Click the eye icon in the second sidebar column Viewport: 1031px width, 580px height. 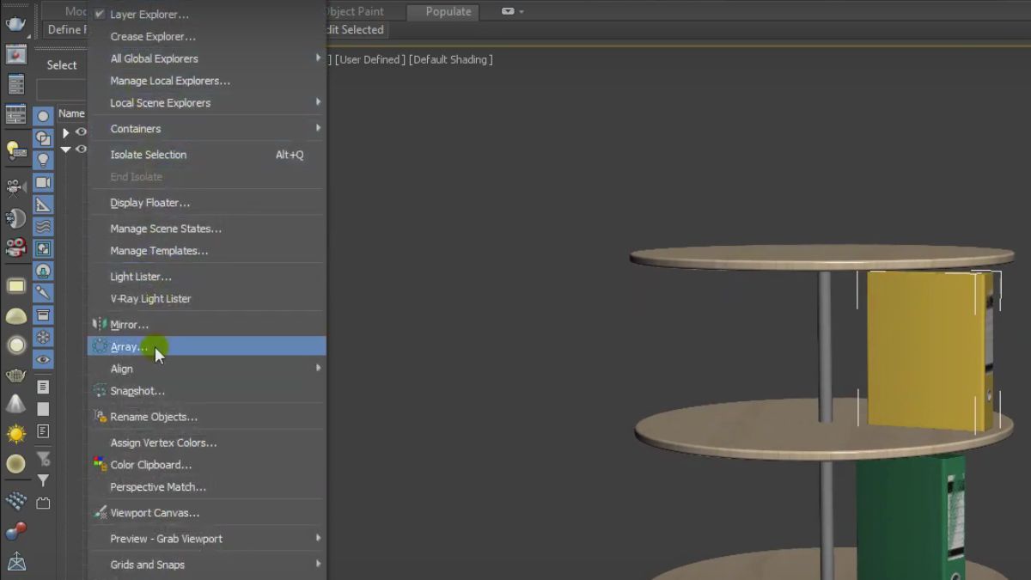tap(42, 359)
